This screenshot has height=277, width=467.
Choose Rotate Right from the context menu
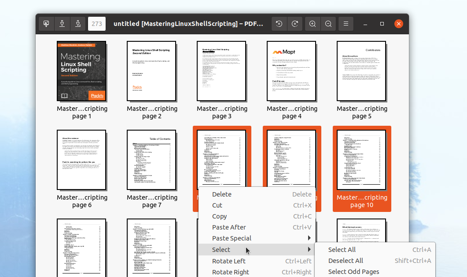[x=257, y=272]
